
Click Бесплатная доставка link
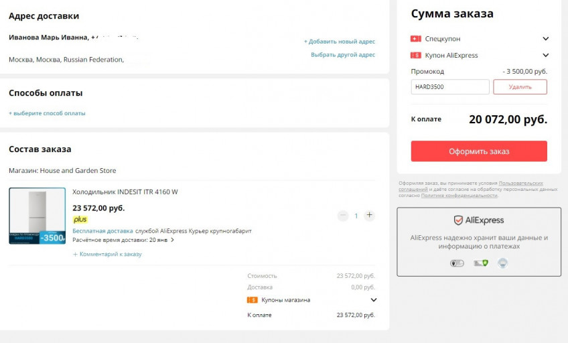[102, 231]
